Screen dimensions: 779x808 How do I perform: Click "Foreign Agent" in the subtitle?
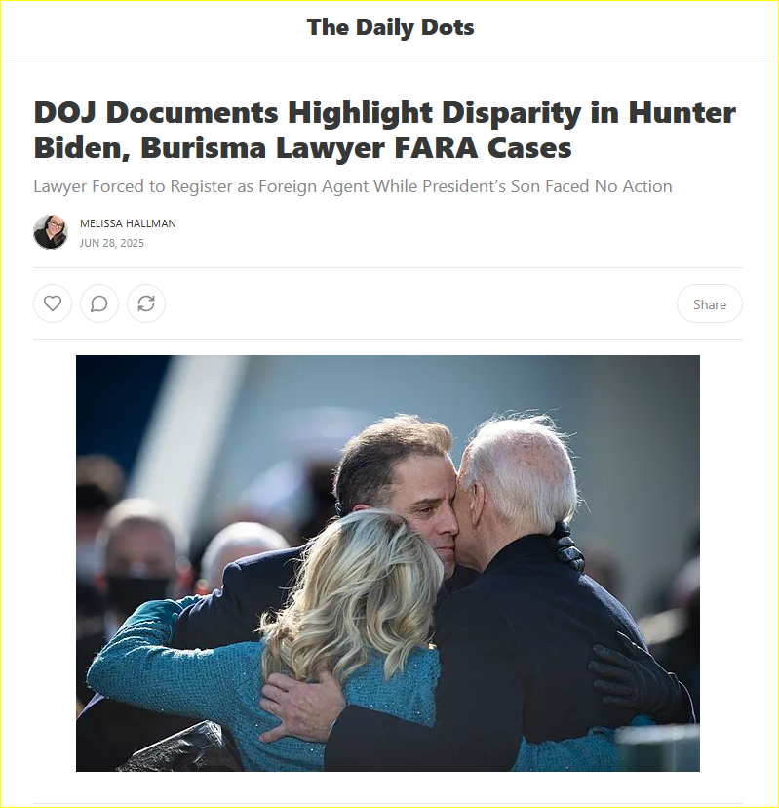point(314,186)
